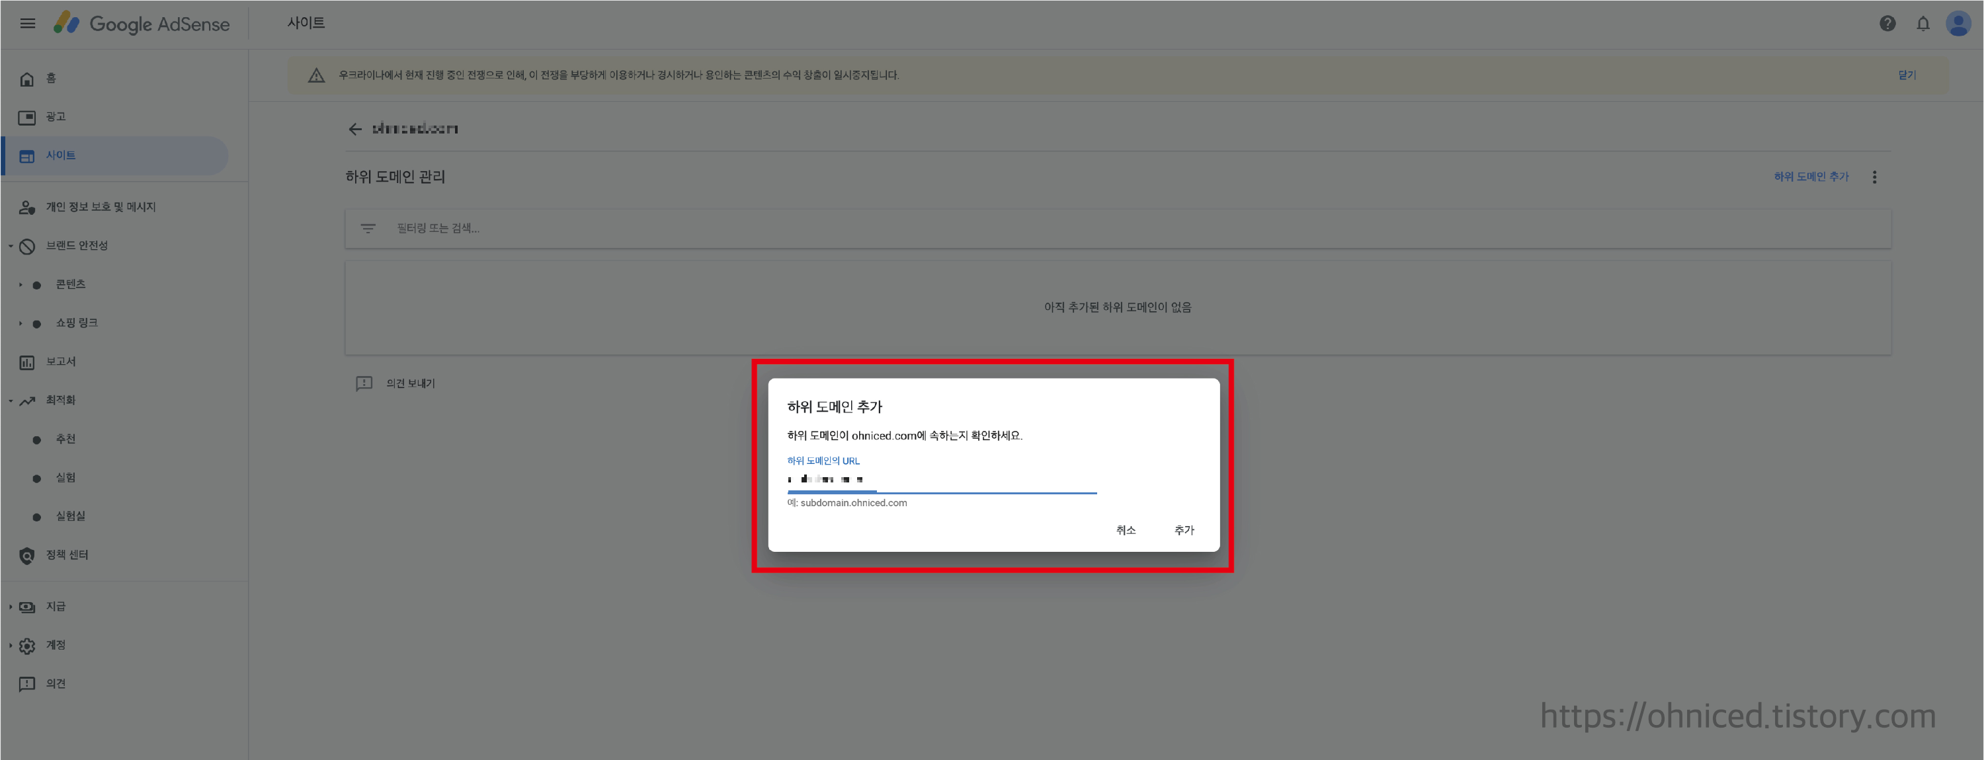This screenshot has height=760, width=1984.
Task: Click the 의견 보내기 feedback icon
Action: point(364,383)
